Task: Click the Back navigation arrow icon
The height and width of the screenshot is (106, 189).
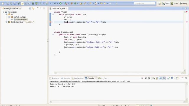Action: click(x=105, y=4)
